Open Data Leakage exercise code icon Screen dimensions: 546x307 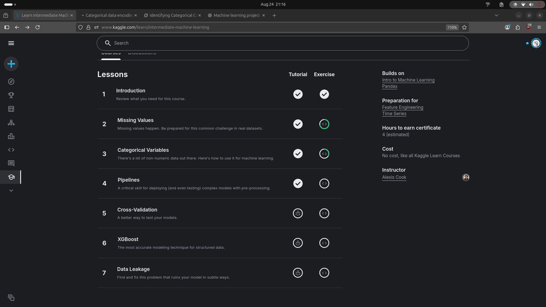[324, 273]
